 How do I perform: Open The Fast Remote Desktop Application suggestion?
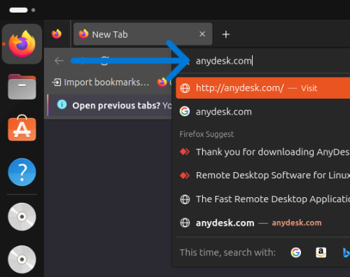pos(263,199)
